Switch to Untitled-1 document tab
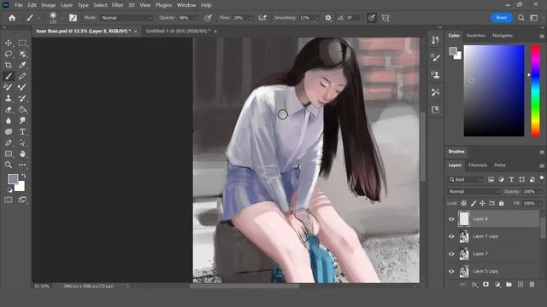Image resolution: width=547 pixels, height=307 pixels. [x=178, y=31]
